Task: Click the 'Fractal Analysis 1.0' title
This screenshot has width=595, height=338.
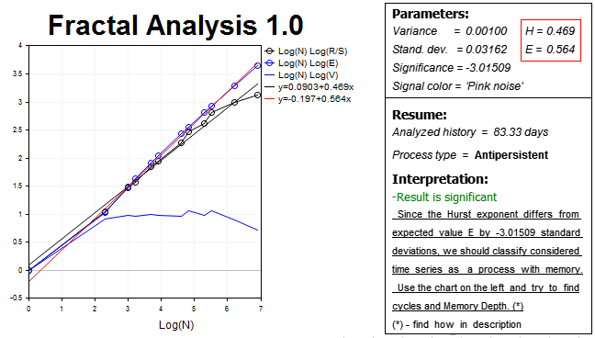Action: click(x=175, y=25)
